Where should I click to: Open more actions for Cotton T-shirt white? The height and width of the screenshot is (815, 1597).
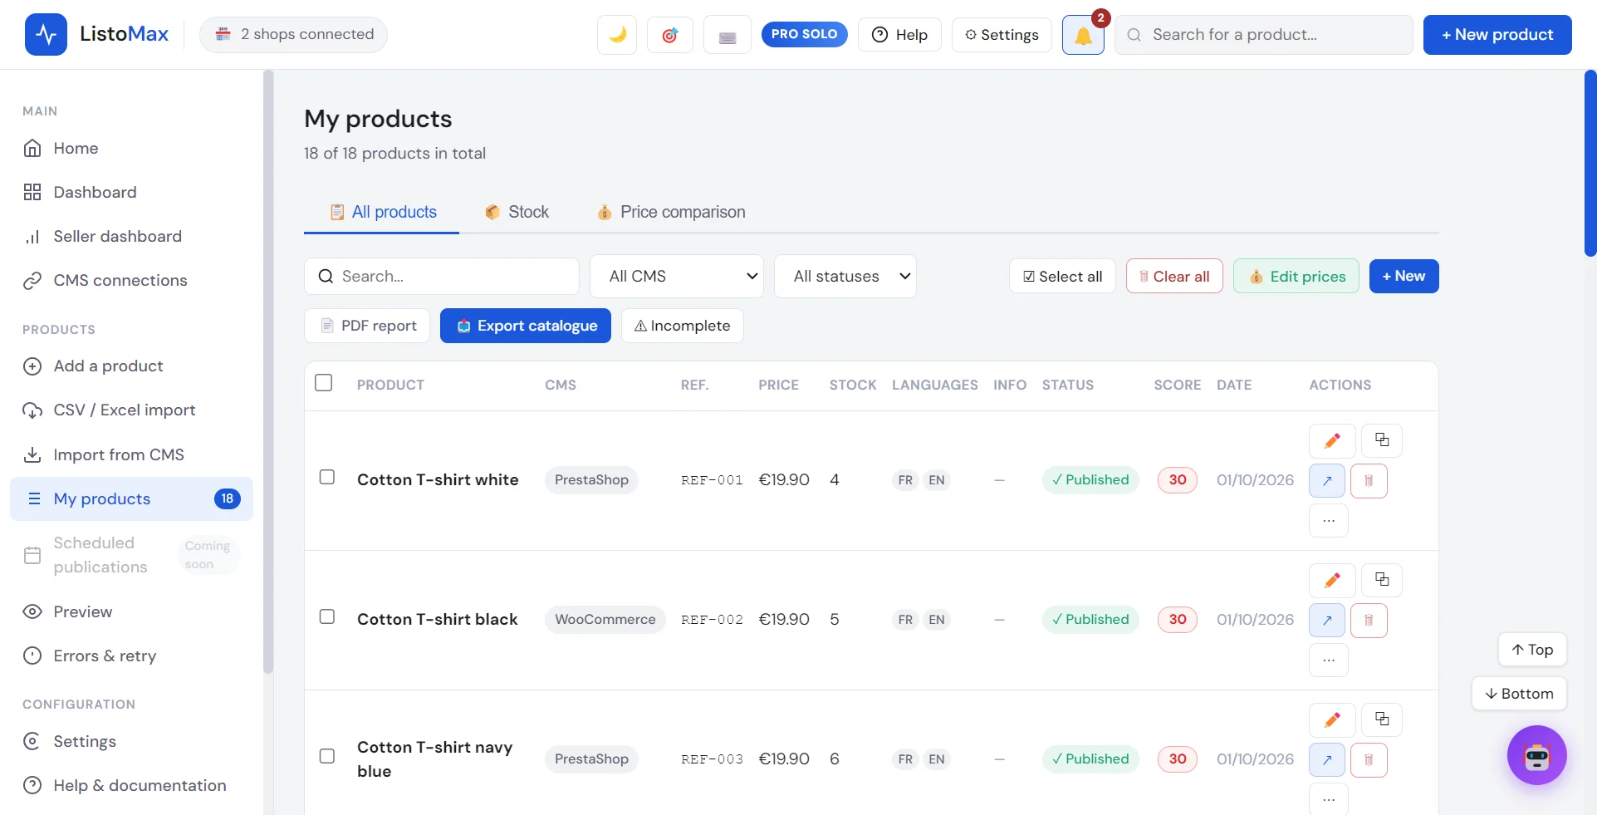click(x=1329, y=521)
